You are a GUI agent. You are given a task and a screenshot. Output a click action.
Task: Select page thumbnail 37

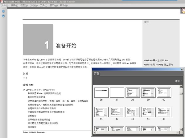tap(117, 93)
